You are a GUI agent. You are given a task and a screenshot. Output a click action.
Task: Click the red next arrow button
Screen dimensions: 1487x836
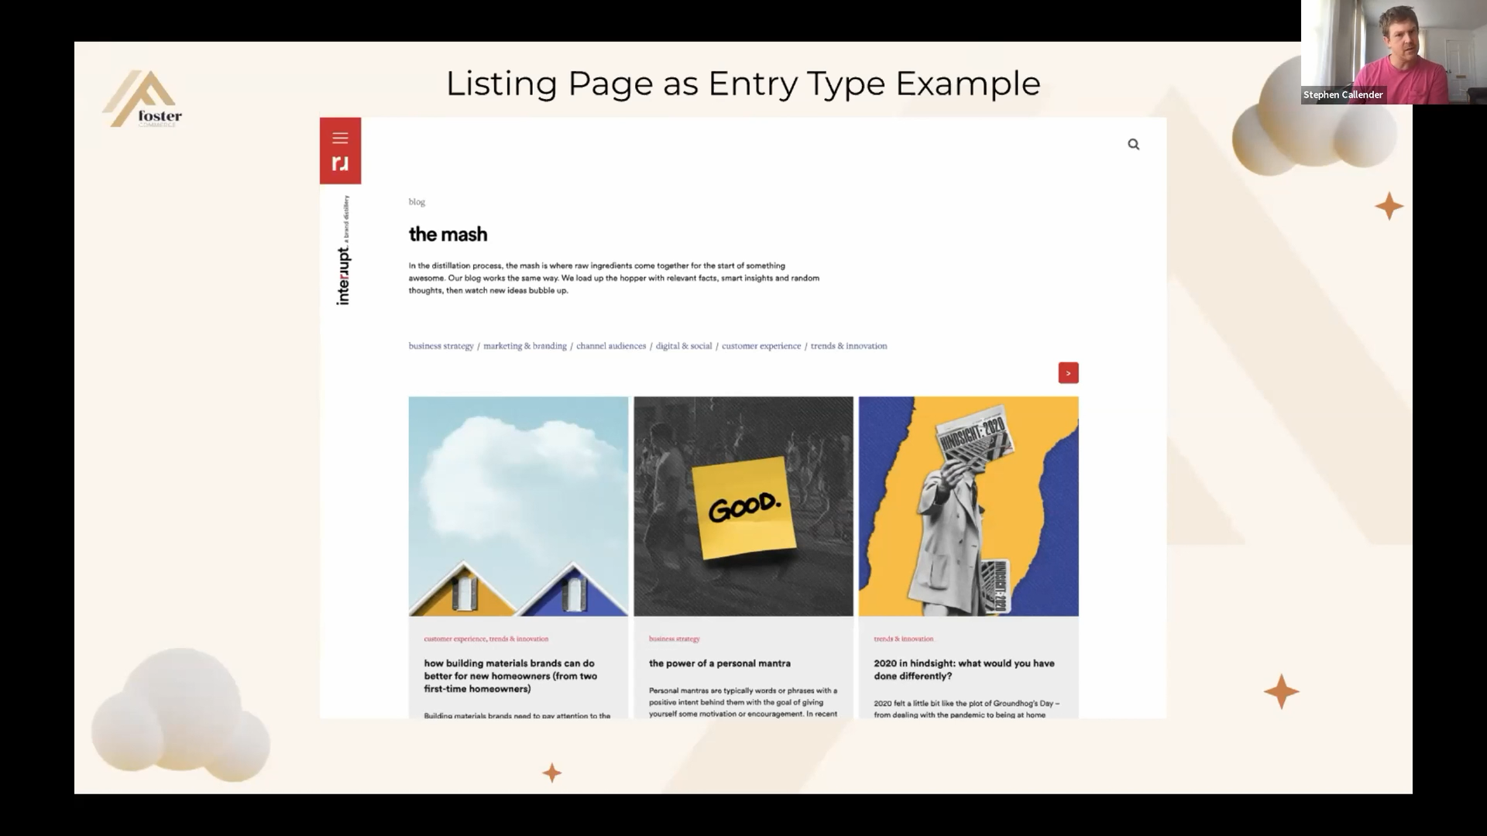[1068, 373]
